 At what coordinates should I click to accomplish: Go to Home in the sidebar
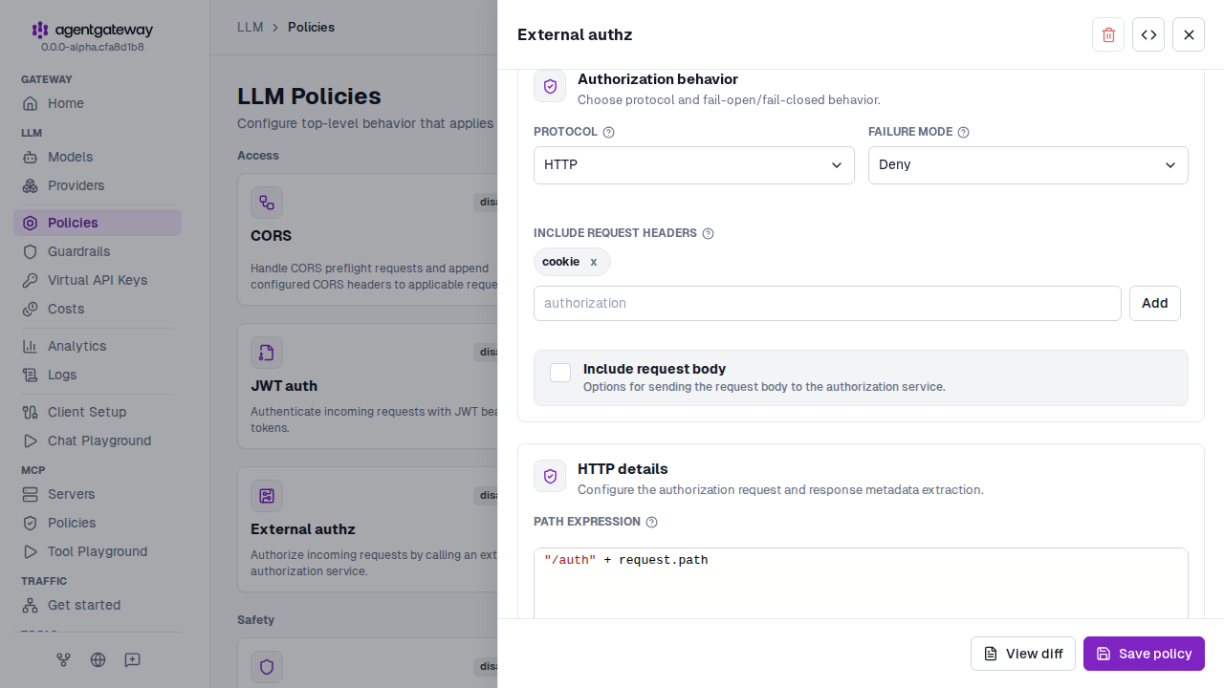(98, 103)
